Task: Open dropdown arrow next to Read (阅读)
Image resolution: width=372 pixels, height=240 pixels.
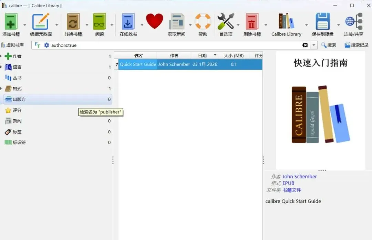Action: pos(112,25)
